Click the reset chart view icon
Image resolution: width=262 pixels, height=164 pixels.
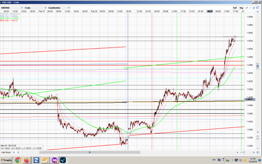[257, 152]
